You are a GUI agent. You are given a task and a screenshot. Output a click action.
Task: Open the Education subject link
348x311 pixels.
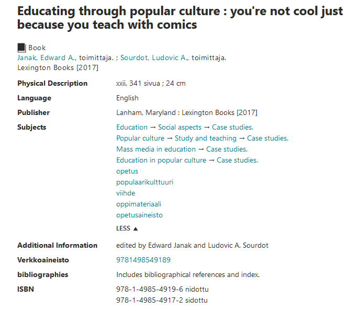pyautogui.click(x=132, y=127)
